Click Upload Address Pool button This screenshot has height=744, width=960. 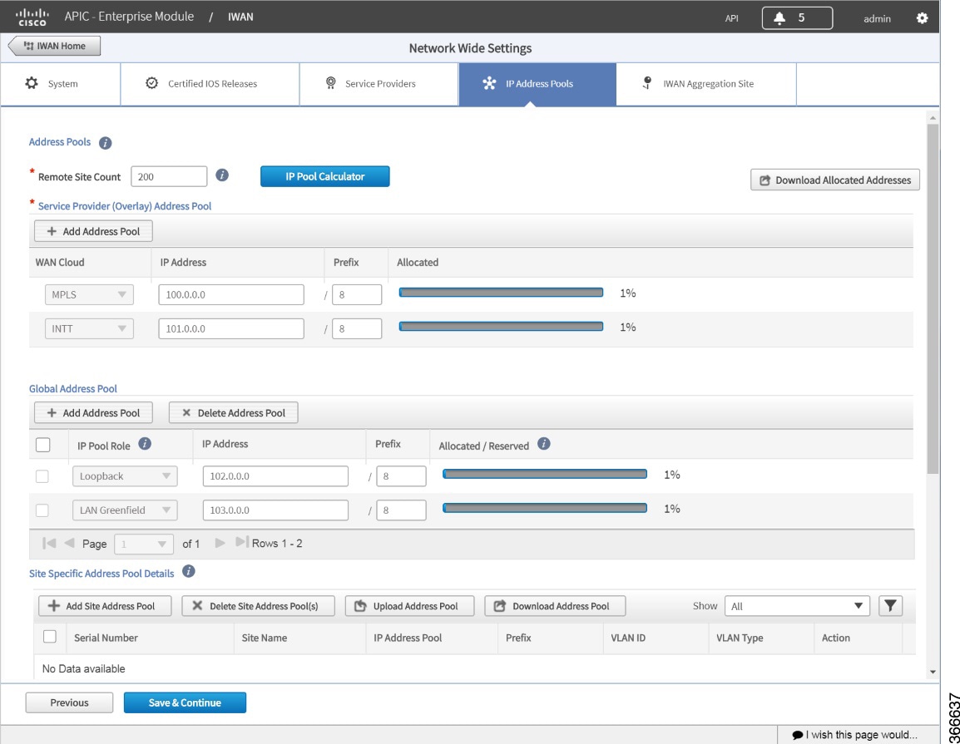coord(409,606)
